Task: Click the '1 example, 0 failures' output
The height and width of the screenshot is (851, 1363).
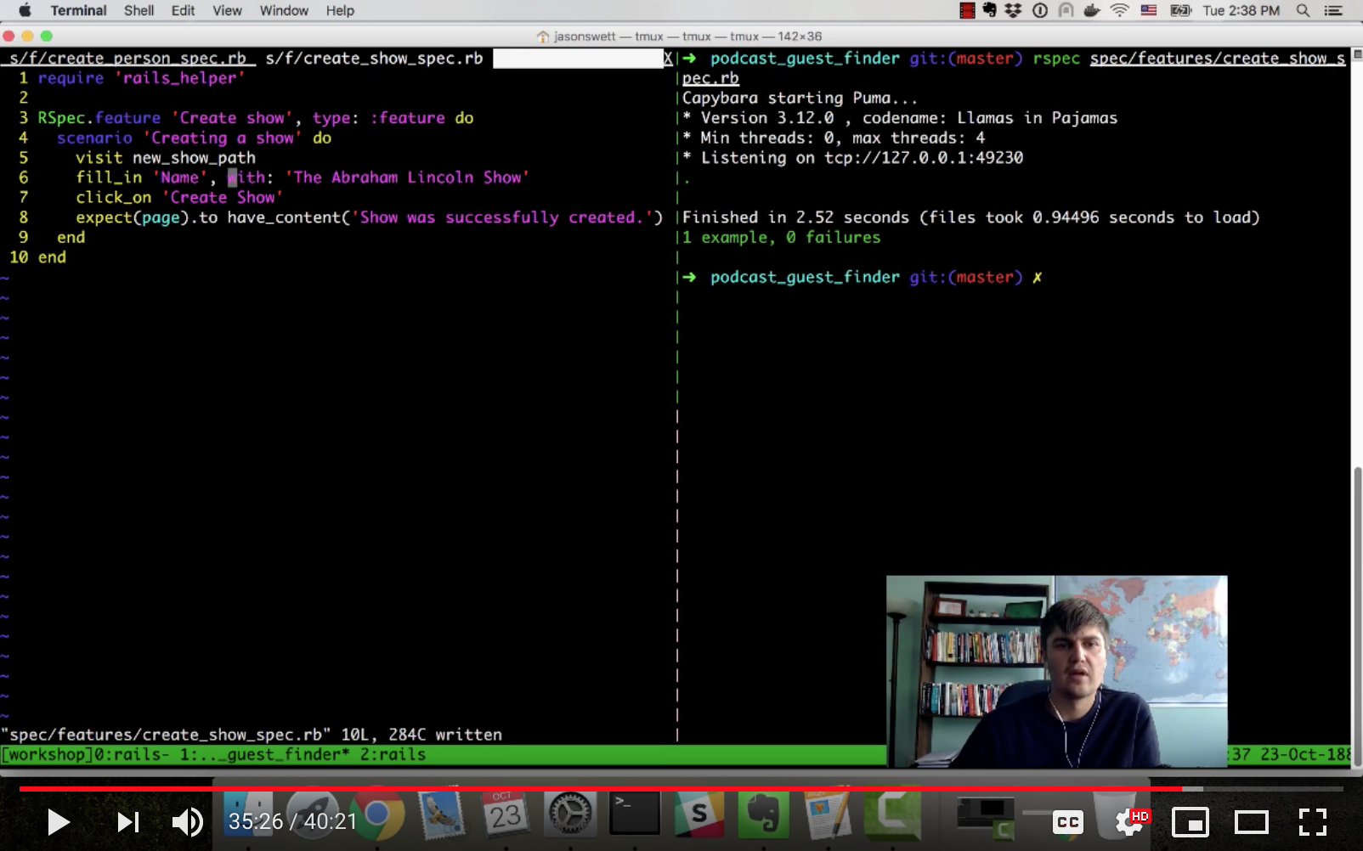Action: [782, 238]
